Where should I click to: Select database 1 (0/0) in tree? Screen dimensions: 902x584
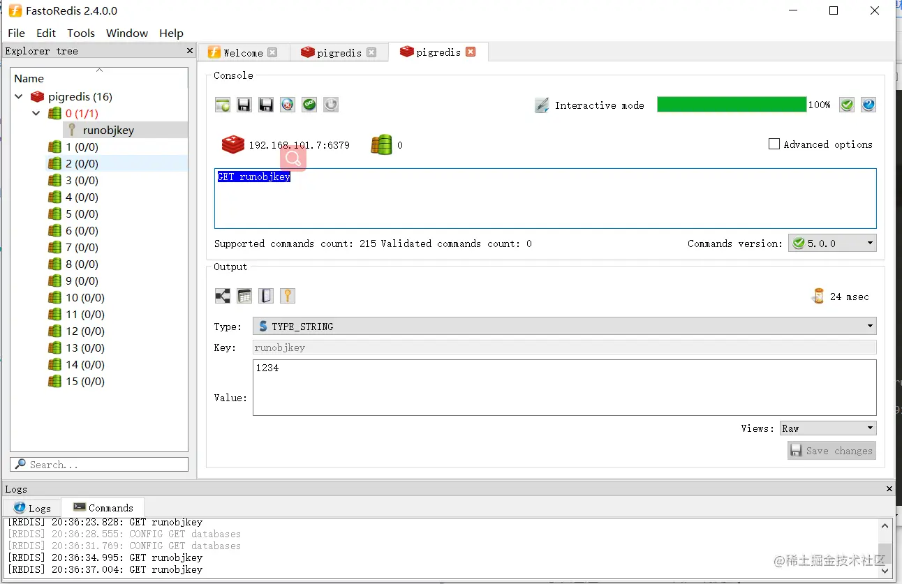pyautogui.click(x=82, y=147)
